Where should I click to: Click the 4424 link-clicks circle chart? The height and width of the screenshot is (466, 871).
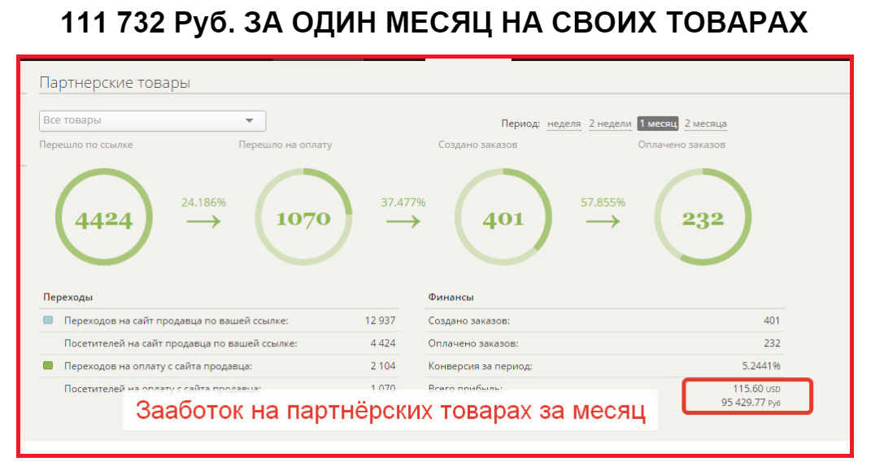point(104,217)
